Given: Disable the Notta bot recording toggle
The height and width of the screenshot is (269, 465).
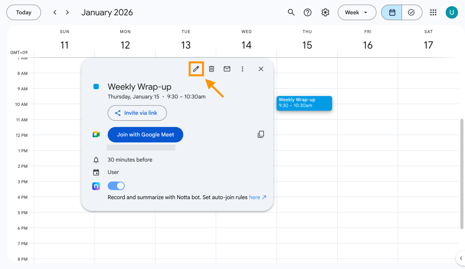Looking at the screenshot, I should [x=116, y=186].
